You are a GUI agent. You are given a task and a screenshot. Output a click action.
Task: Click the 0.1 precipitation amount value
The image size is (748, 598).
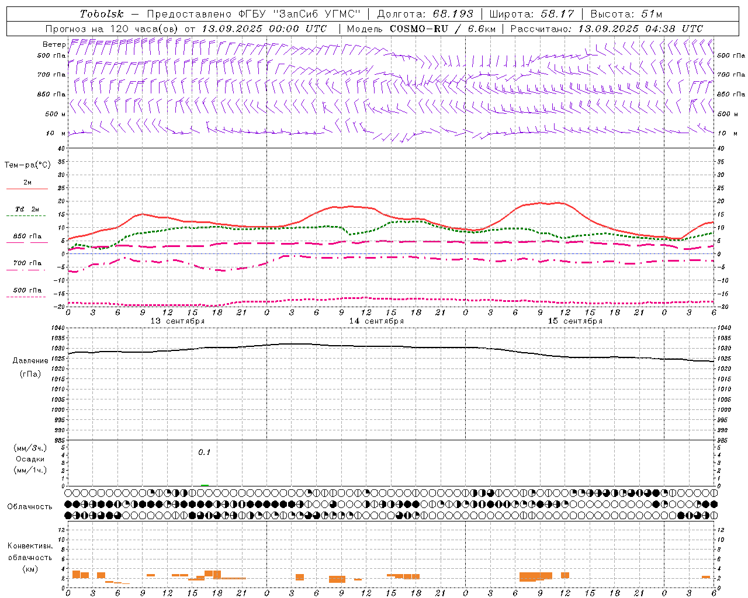point(204,453)
